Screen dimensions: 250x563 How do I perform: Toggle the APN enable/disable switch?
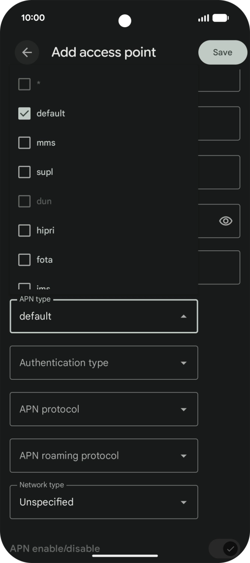coord(224,549)
